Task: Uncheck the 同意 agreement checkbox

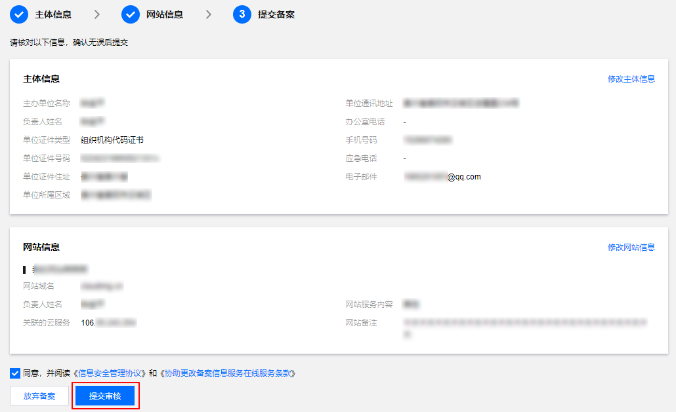Action: (15, 373)
